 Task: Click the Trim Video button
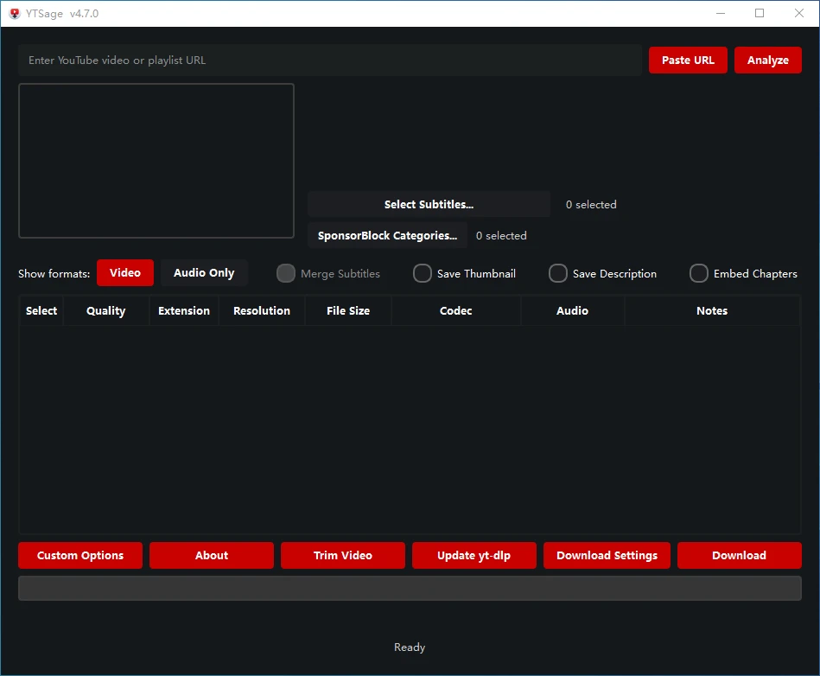pos(343,556)
